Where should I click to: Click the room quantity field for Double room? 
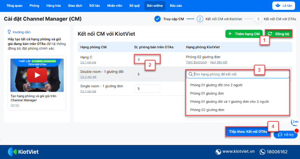pos(147,74)
